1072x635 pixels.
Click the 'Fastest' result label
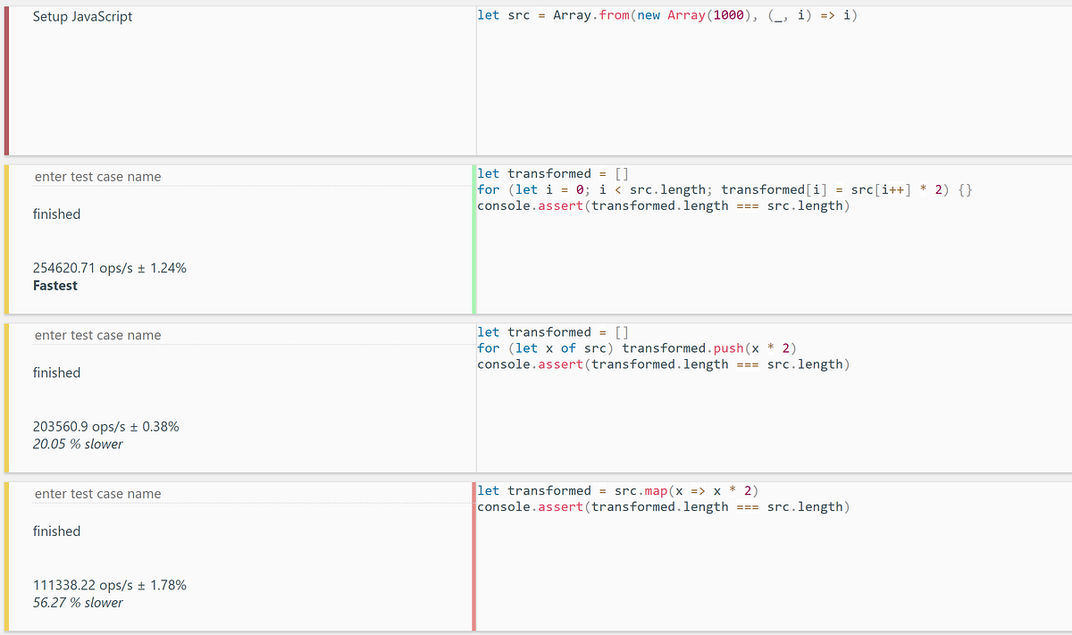[x=54, y=285]
